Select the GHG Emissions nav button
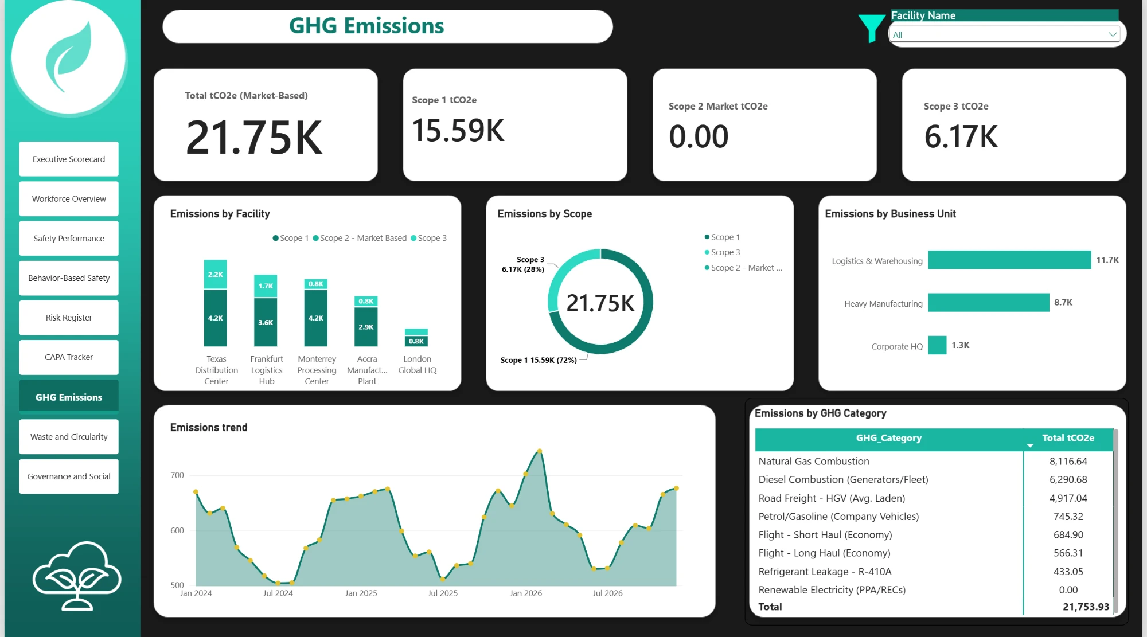1147x637 pixels. 69,397
